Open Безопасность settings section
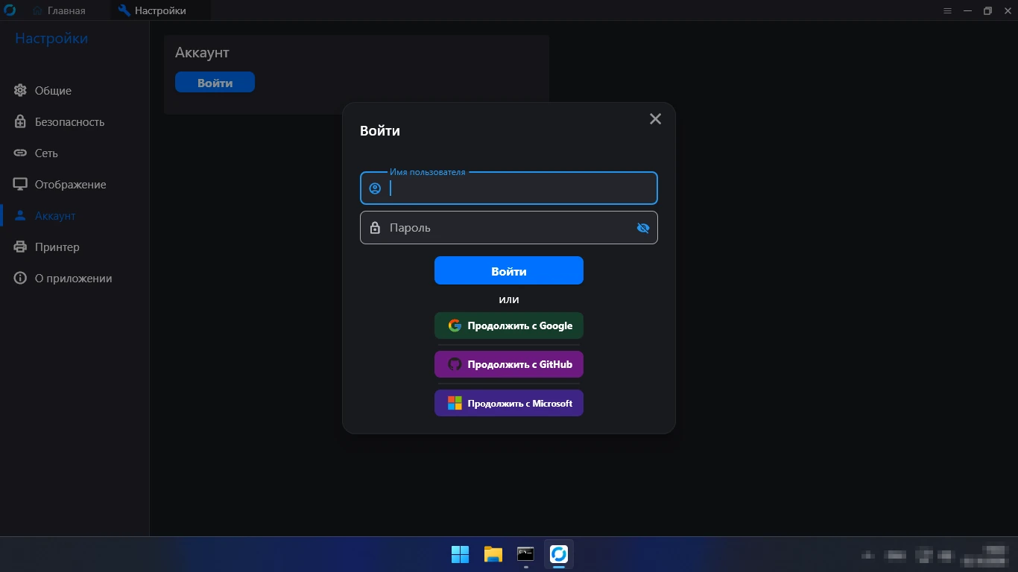Viewport: 1018px width, 572px height. [75, 122]
